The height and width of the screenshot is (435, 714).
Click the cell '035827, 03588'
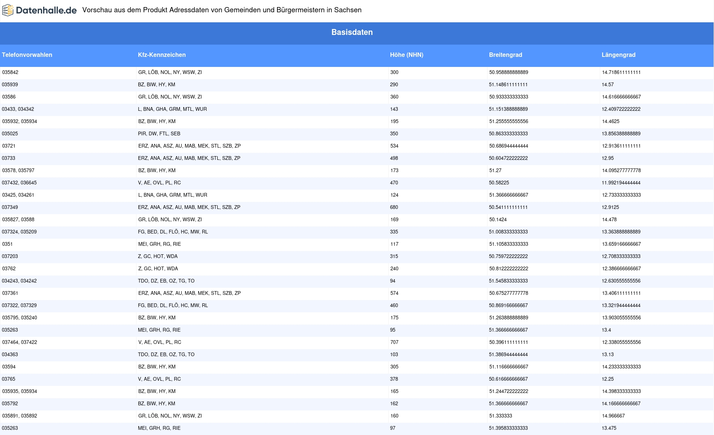pos(18,220)
